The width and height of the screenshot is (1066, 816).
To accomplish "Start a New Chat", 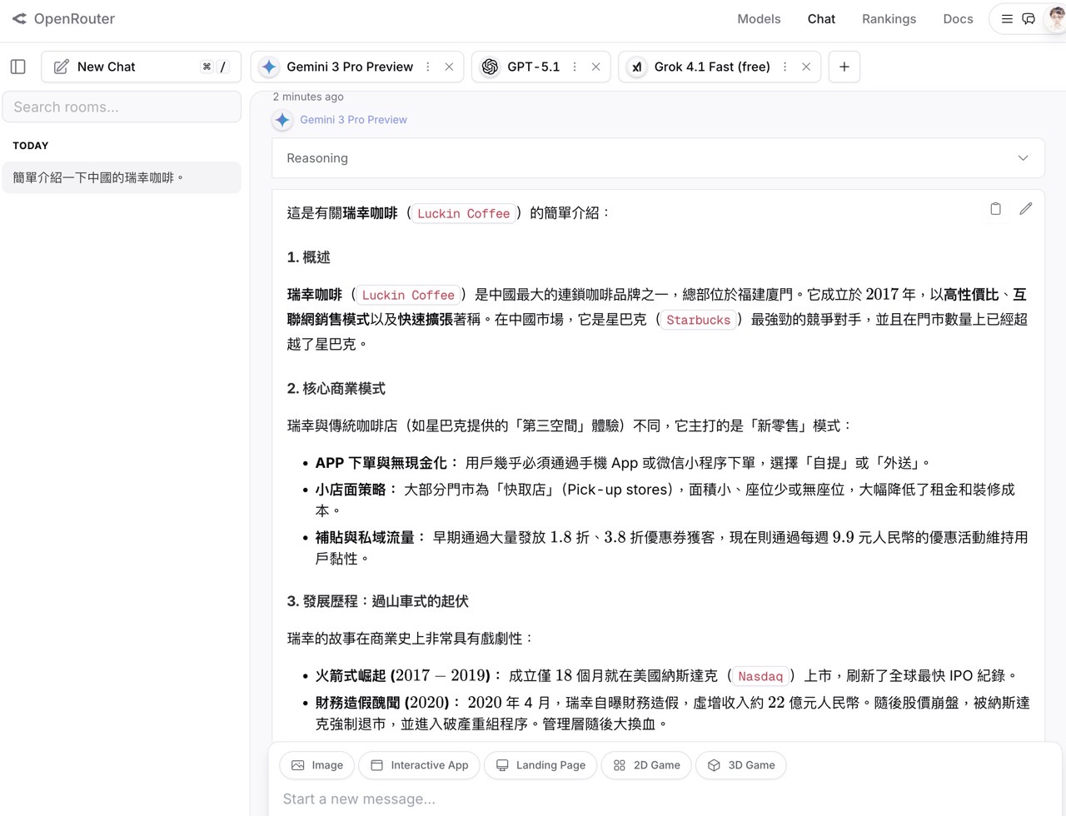I will click(106, 67).
